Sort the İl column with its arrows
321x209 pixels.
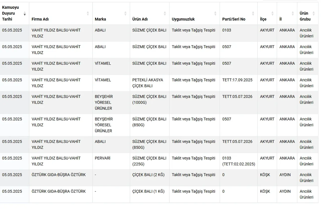pos(293,14)
